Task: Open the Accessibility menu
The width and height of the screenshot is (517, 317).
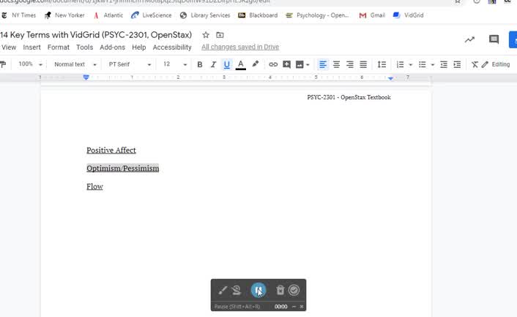Action: coord(171,47)
